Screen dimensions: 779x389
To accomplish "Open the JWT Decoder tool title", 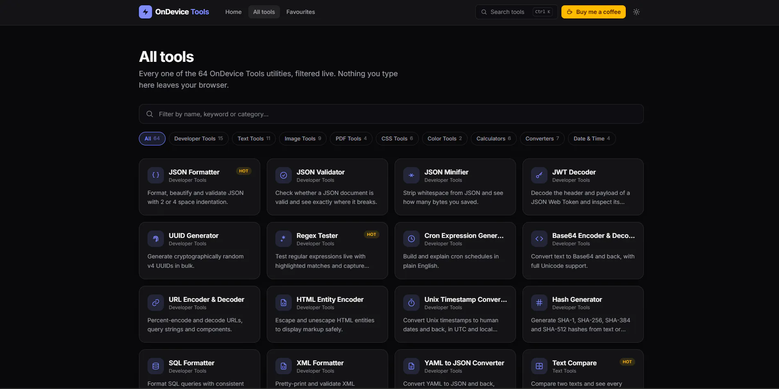I will click(x=574, y=172).
